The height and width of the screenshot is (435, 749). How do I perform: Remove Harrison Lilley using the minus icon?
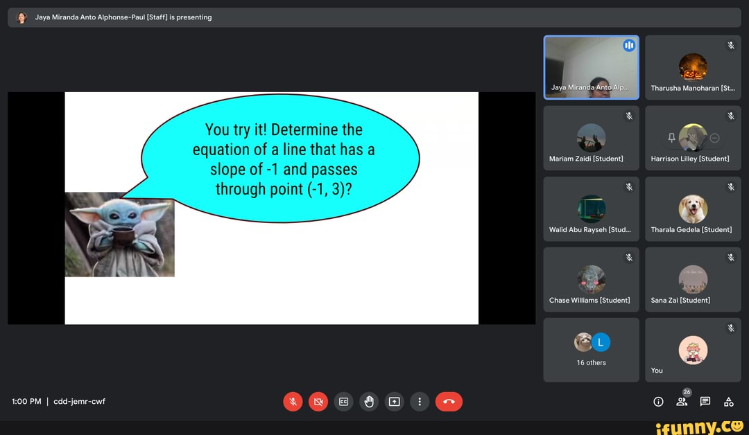coord(715,138)
